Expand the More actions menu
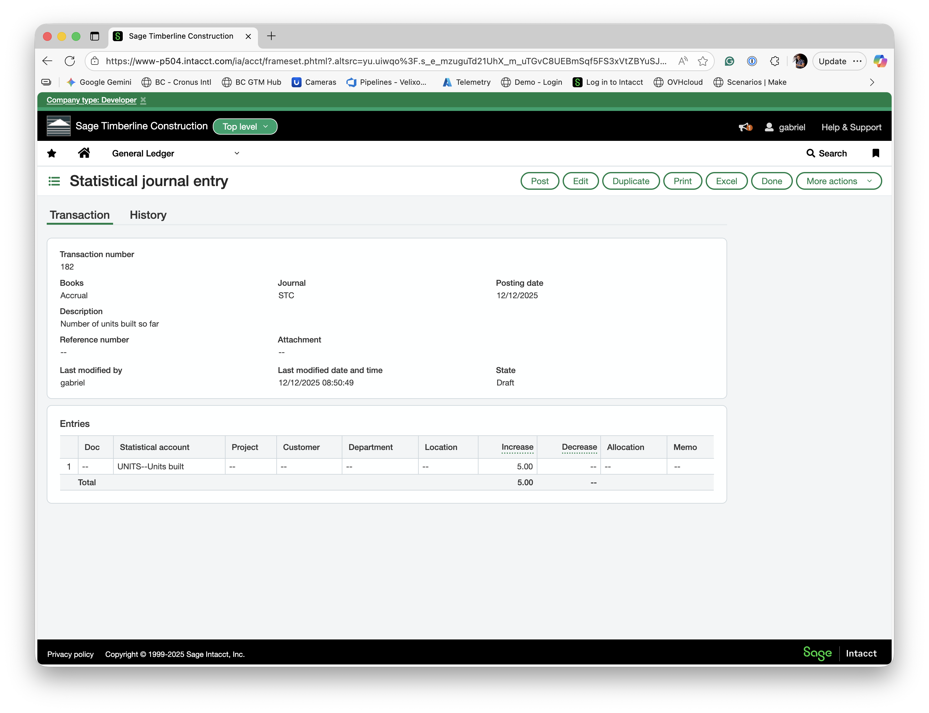The width and height of the screenshot is (929, 713). [838, 181]
